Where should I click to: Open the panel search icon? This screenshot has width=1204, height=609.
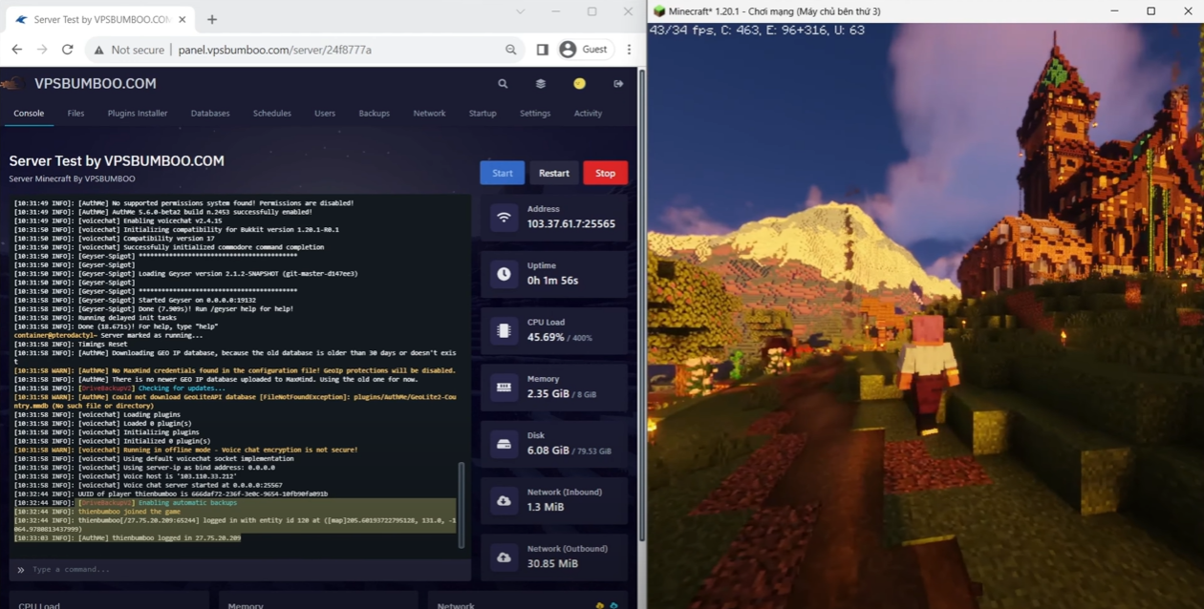[503, 84]
